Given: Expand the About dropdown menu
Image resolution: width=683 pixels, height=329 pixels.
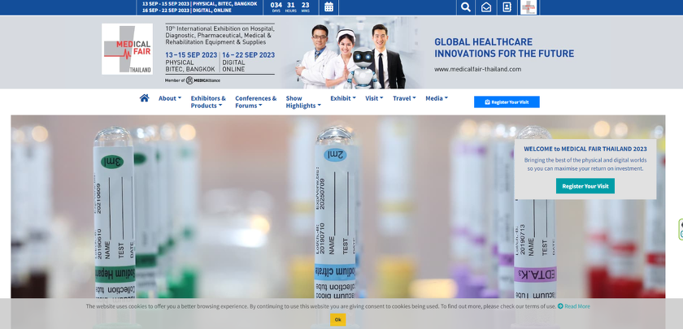Looking at the screenshot, I should (169, 98).
